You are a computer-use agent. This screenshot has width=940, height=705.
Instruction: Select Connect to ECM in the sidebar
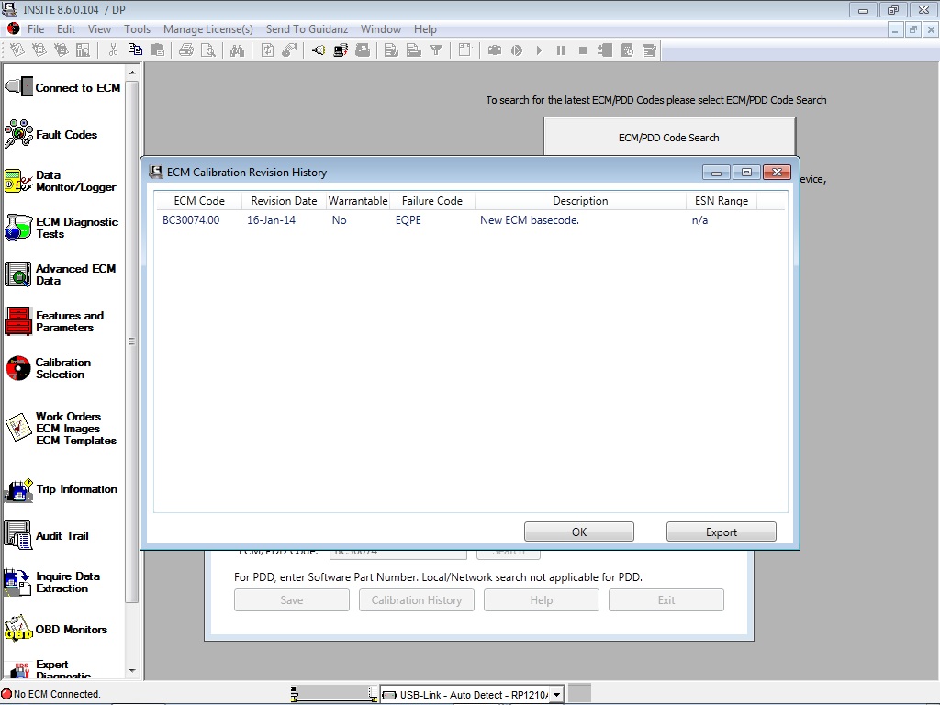(x=64, y=86)
